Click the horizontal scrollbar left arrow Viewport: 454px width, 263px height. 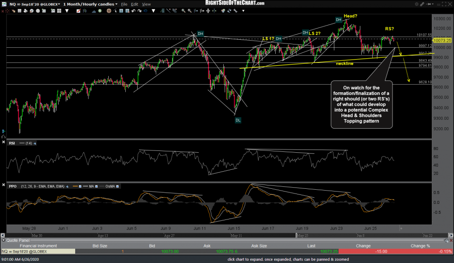tap(3, 236)
